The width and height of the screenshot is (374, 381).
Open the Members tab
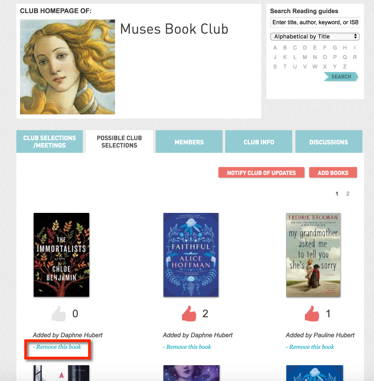tap(189, 141)
